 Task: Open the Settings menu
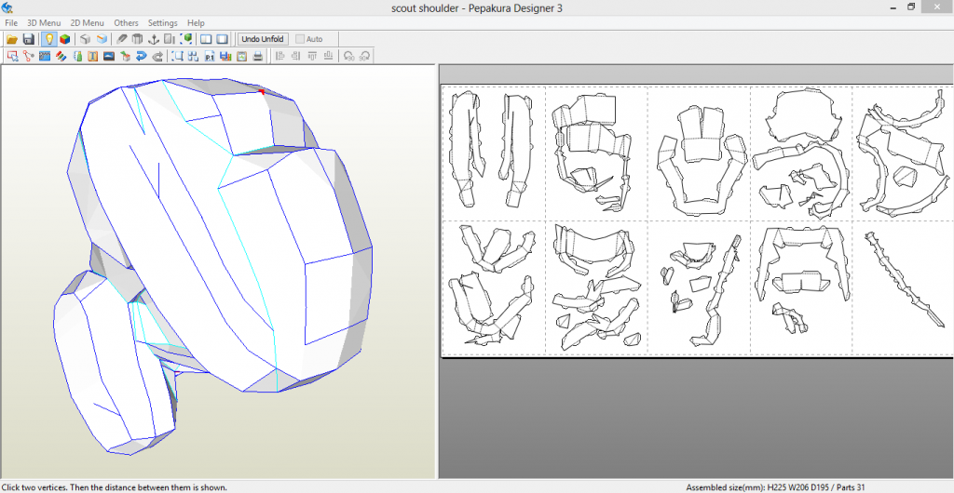(x=162, y=22)
